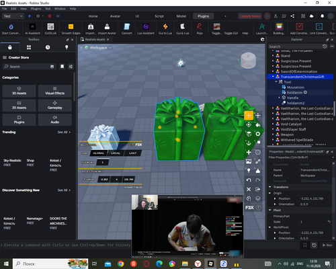The height and width of the screenshot is (269, 336).
Task: Toggle saved items bookmark in Toolbox
Action: (x=62, y=67)
